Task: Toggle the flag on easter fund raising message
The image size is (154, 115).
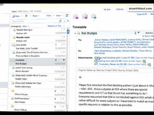Action: coord(64,68)
